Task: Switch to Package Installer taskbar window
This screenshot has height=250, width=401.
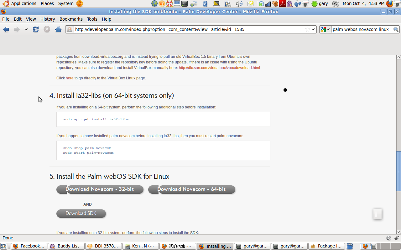Action: coord(327,246)
